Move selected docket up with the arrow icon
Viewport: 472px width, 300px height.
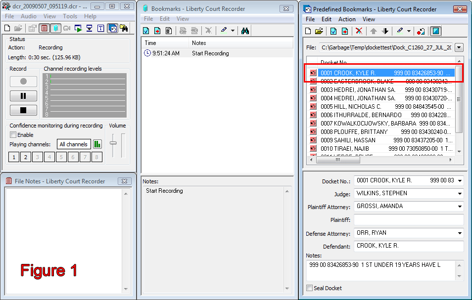pos(373,31)
